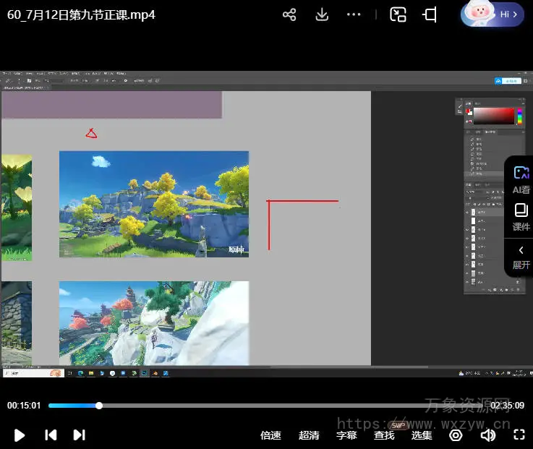
Task: Click the crop/screenshot icon in the header
Action: pyautogui.click(x=430, y=14)
